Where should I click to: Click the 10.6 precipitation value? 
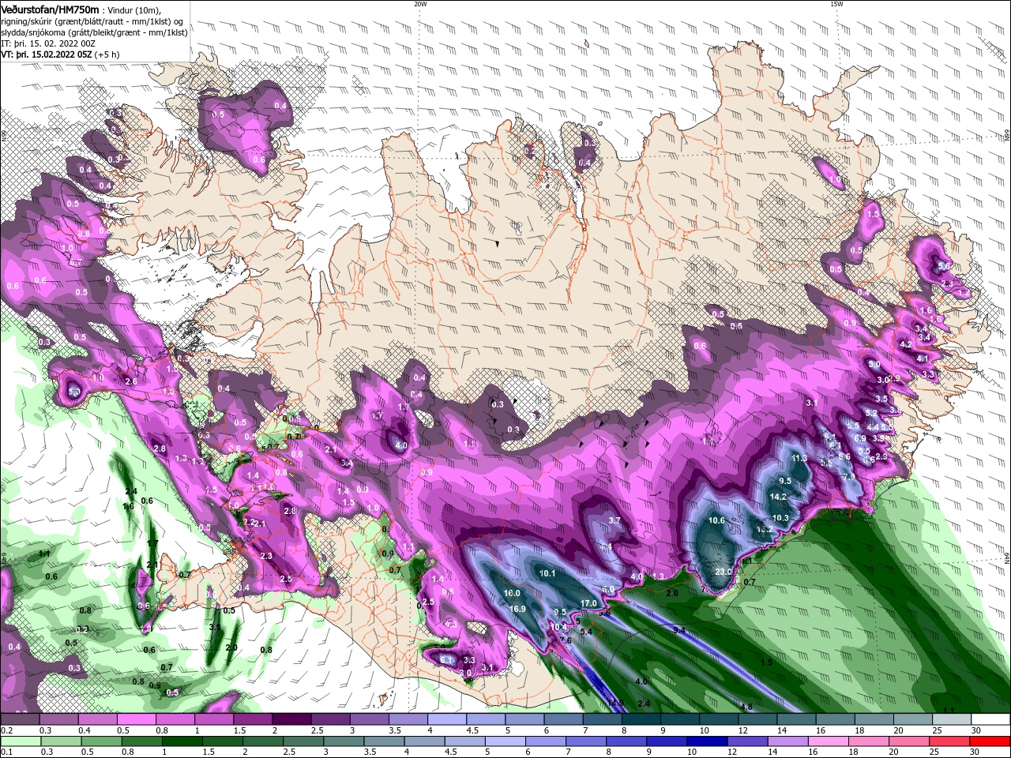point(716,520)
